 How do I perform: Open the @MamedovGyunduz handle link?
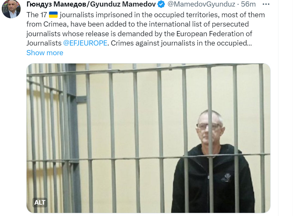[x=201, y=4]
